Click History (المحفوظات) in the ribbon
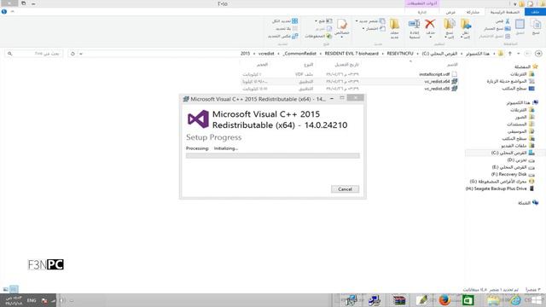Screen dimensions: 546x307 click(x=318, y=36)
